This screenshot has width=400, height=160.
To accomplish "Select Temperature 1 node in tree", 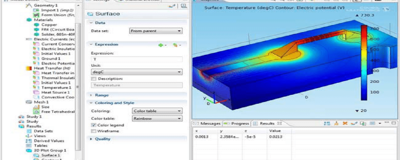I will pos(52,87).
